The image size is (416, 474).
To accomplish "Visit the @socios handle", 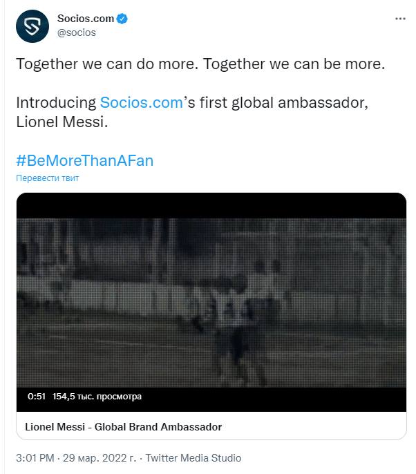I will coord(77,32).
